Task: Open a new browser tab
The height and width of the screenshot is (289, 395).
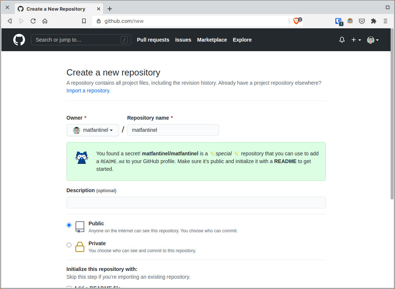Action: tap(110, 8)
